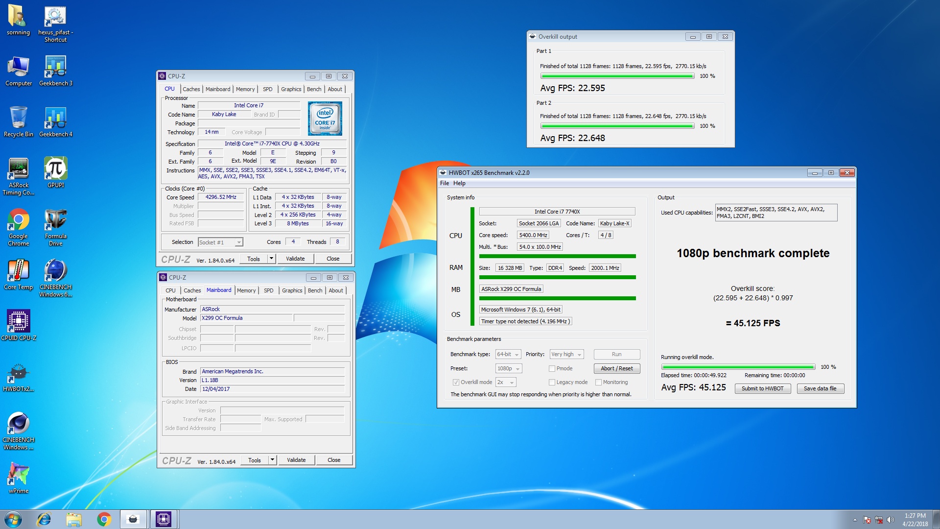Click Validate in upper CPU-Z window
This screenshot has height=529, width=940.
point(295,259)
